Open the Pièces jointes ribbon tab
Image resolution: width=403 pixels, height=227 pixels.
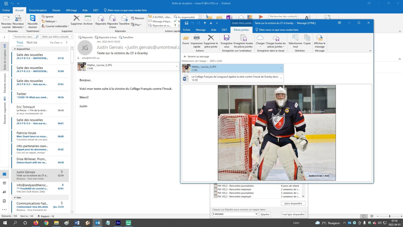[241, 30]
